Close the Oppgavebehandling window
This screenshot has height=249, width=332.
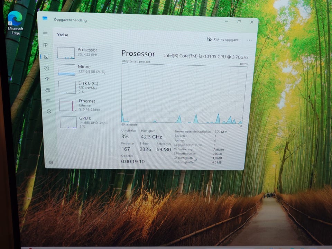[x=252, y=22]
